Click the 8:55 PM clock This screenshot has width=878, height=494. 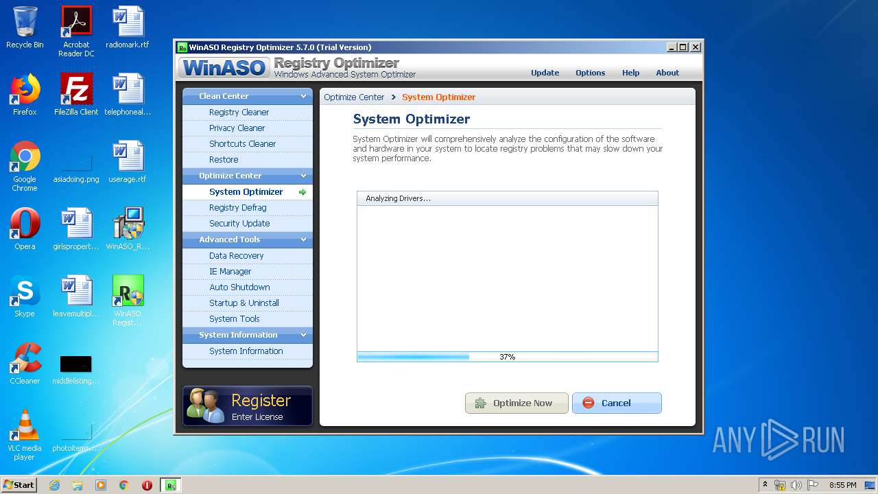tap(842, 485)
